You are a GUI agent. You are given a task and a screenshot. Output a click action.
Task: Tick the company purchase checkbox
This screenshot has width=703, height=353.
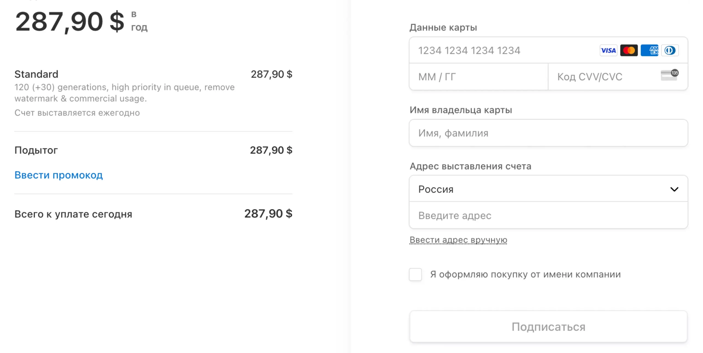[415, 274]
